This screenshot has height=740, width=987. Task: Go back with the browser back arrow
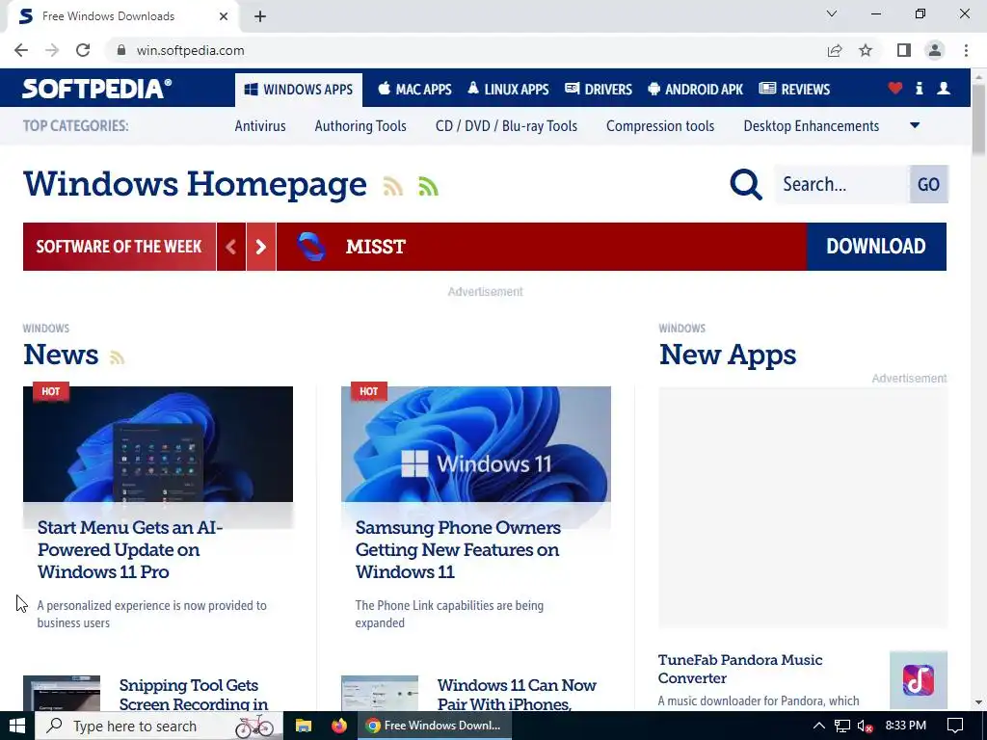21,50
